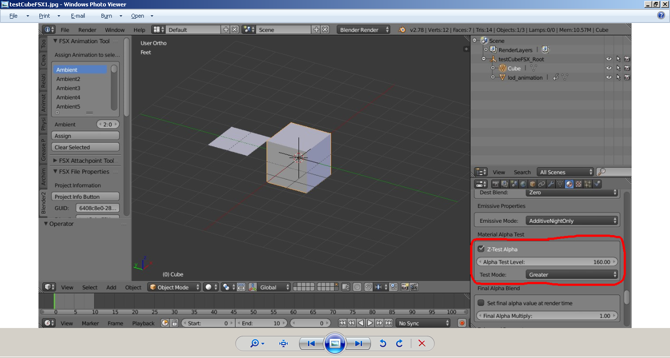Toggle visibility eye for testCubeFSX_Root
This screenshot has width=670, height=358.
(609, 59)
